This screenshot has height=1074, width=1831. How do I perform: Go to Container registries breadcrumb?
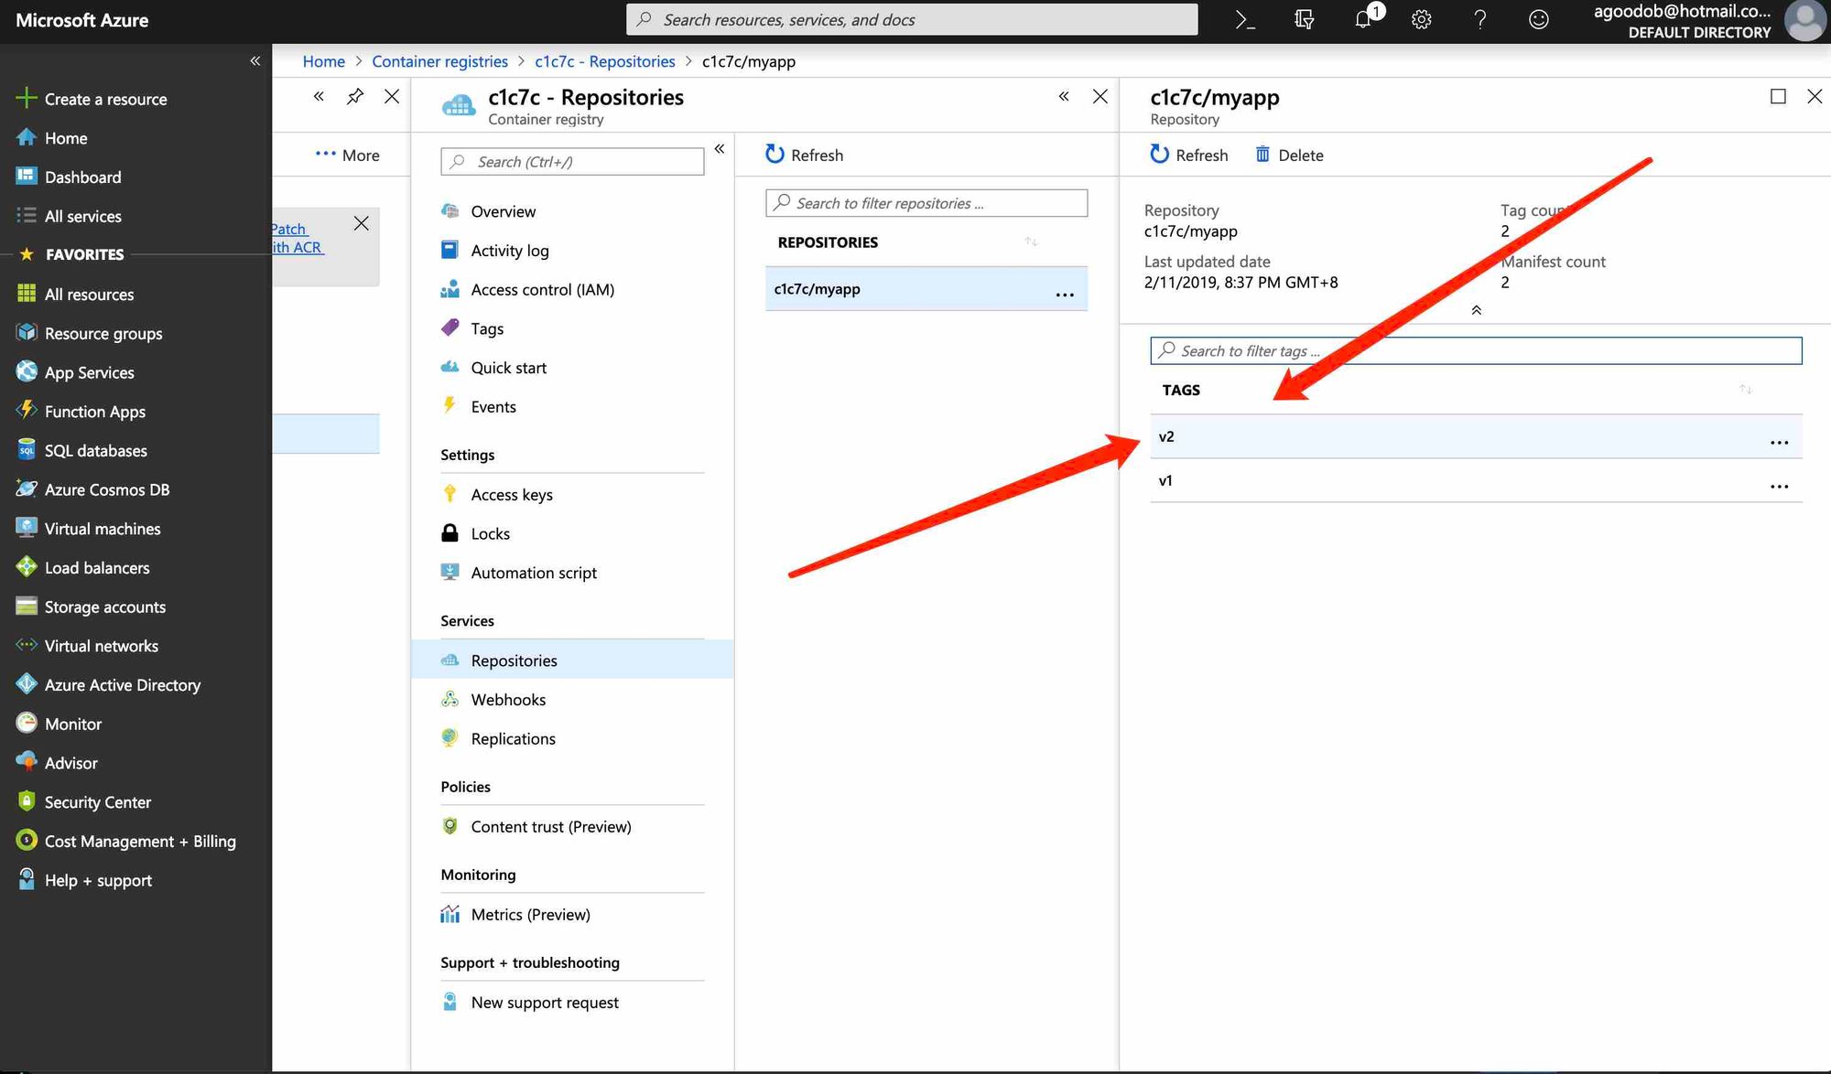click(x=439, y=61)
